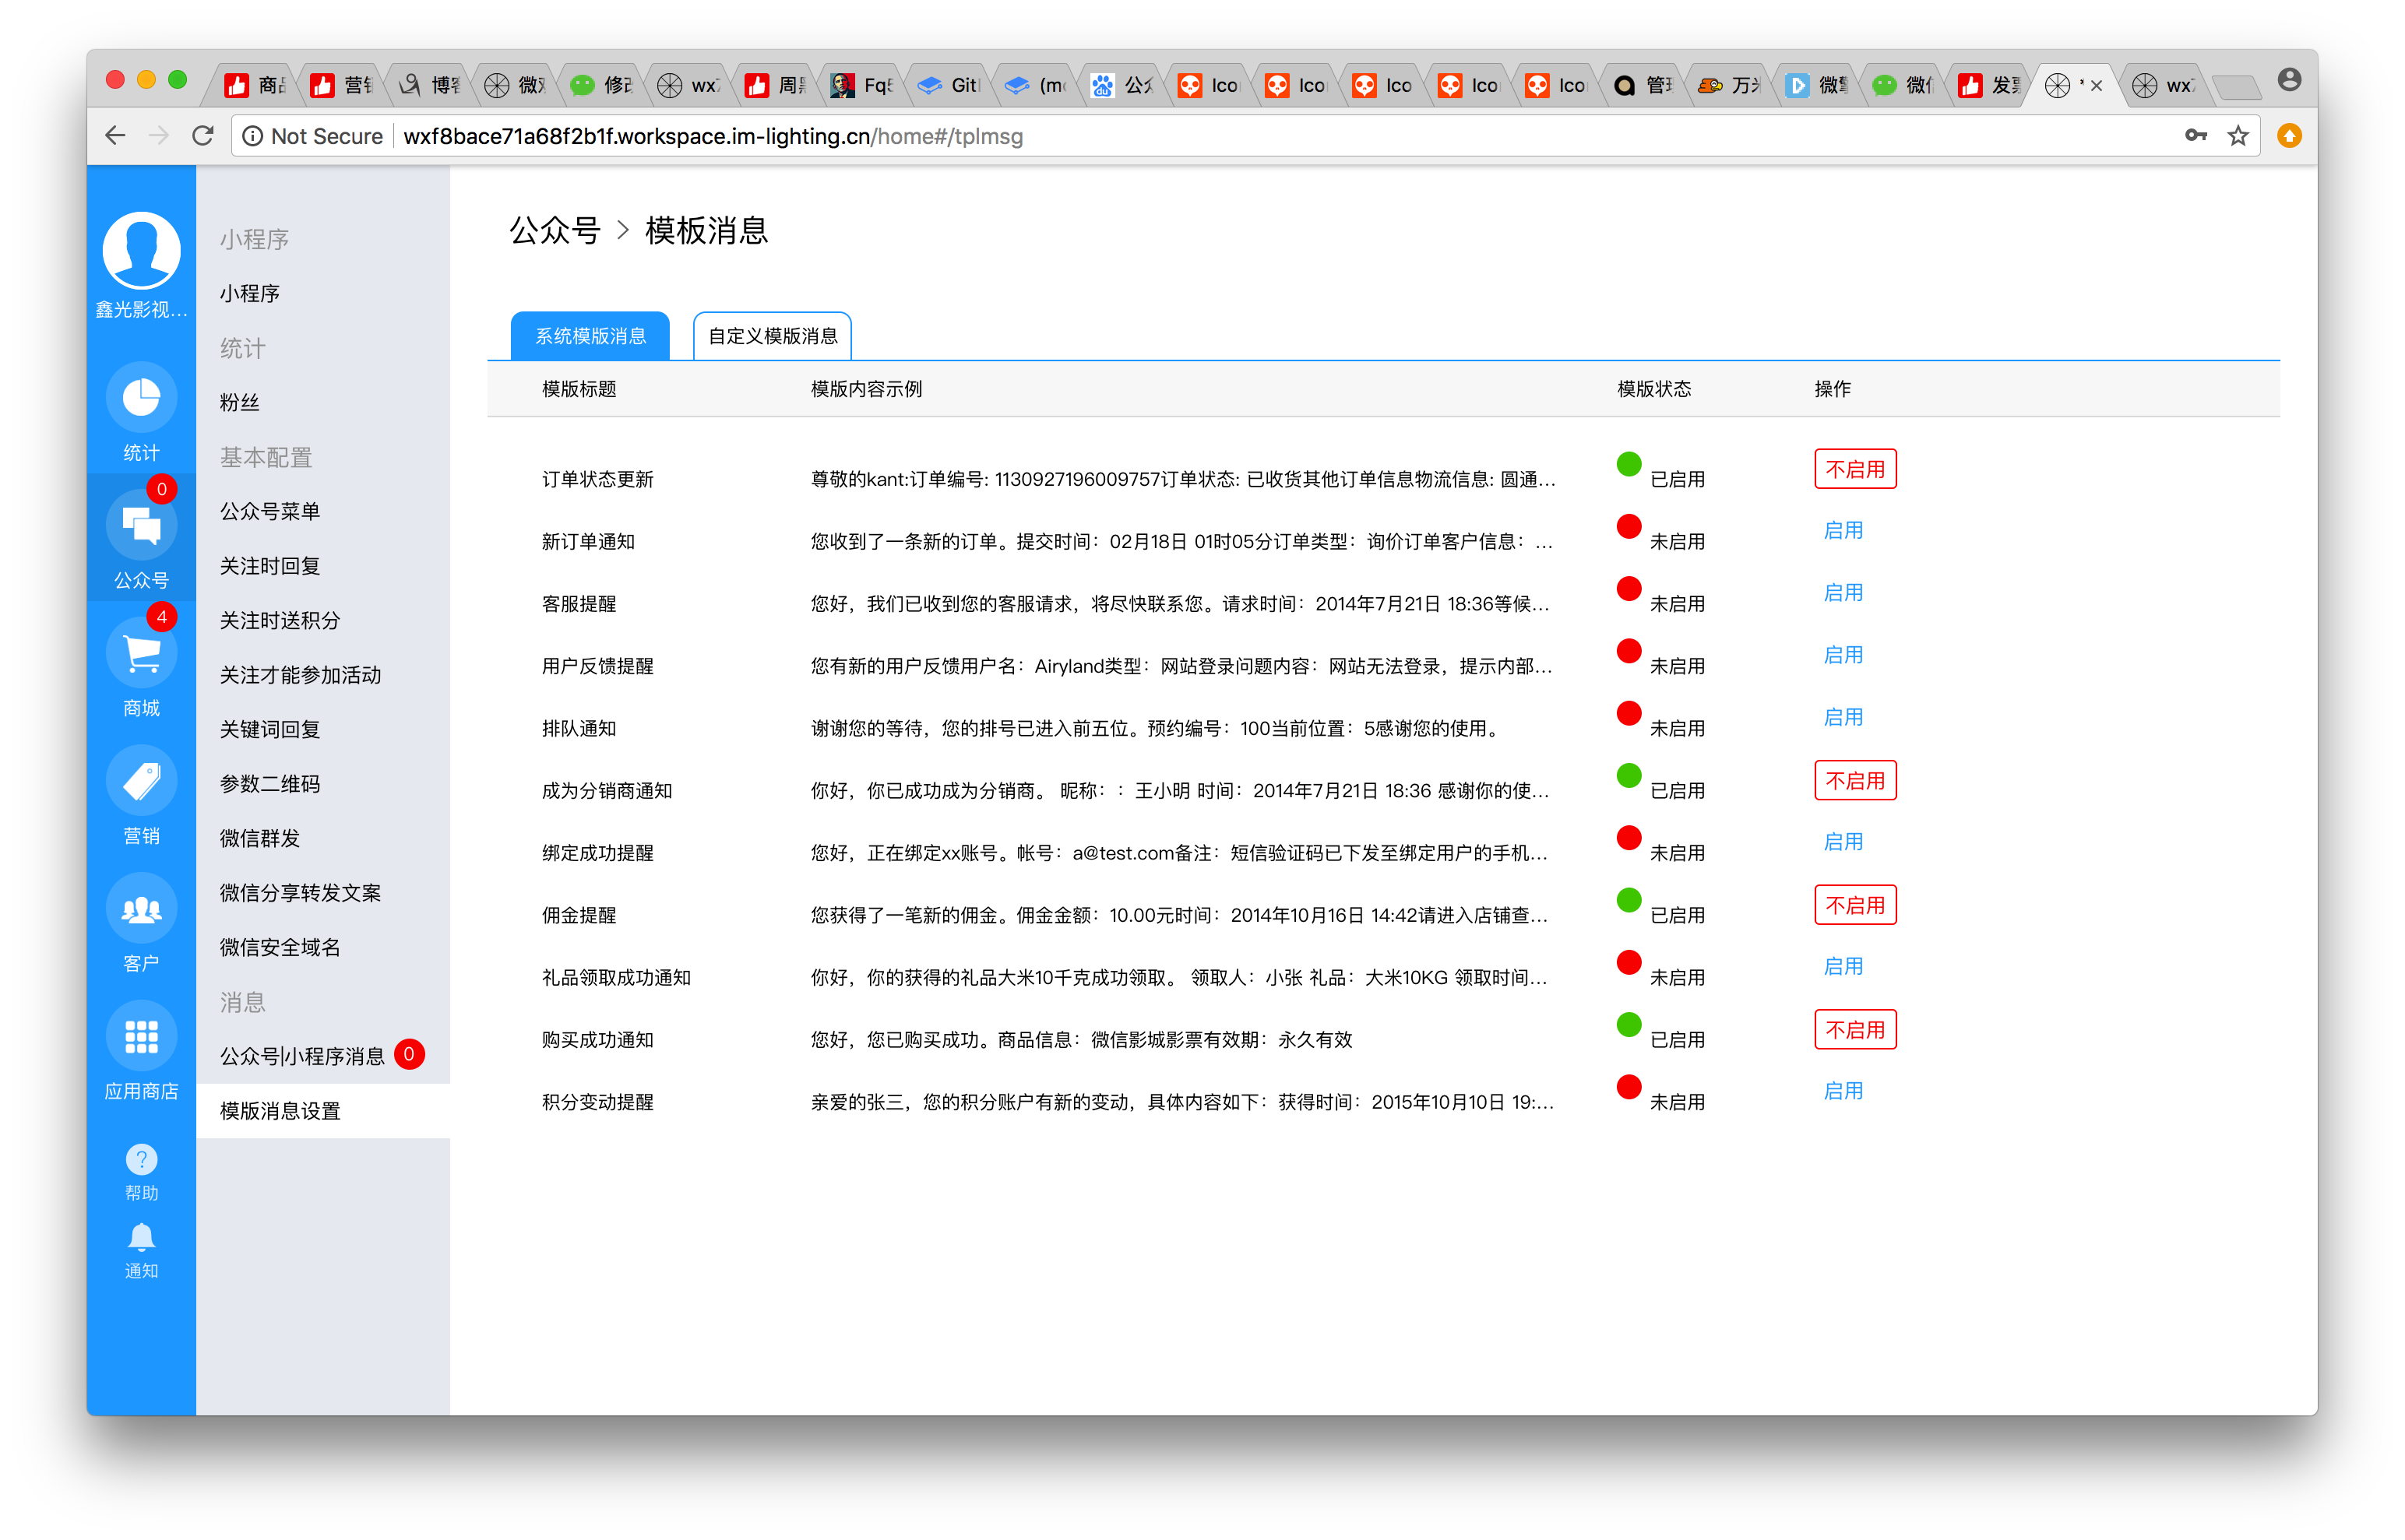Open the 公众号 chat bubble sidebar icon
The image size is (2405, 1540).
(141, 526)
